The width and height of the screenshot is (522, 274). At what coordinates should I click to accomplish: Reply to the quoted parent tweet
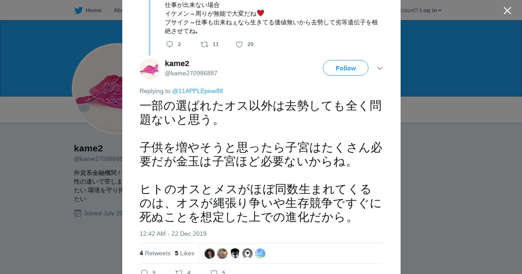pyautogui.click(x=170, y=44)
